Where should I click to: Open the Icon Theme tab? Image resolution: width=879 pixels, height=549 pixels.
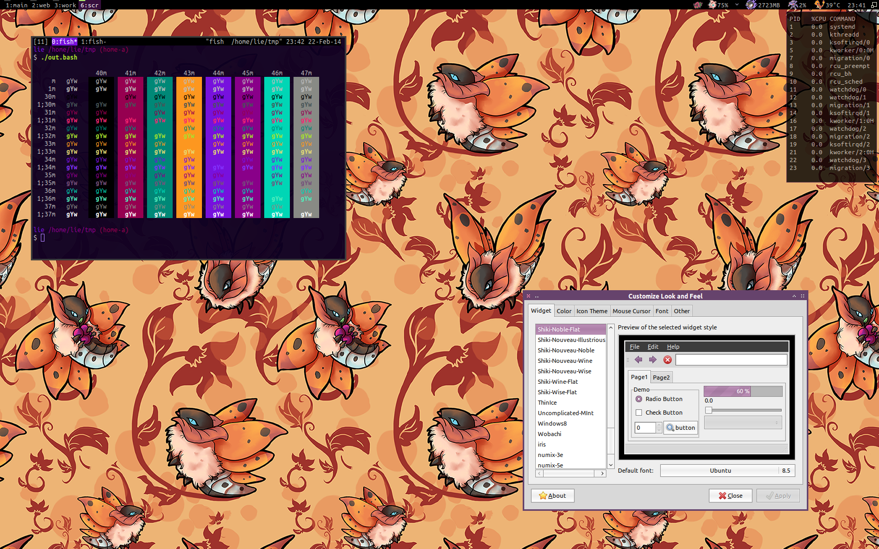click(x=592, y=311)
